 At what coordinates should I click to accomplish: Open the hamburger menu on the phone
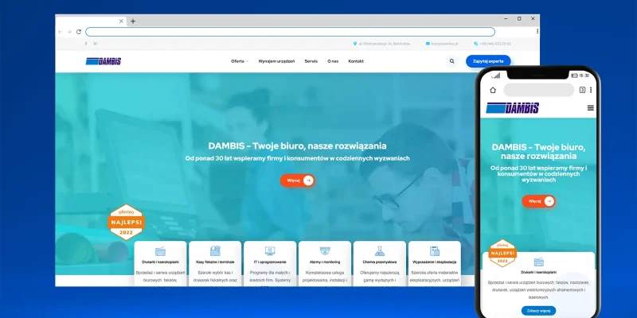tap(591, 108)
